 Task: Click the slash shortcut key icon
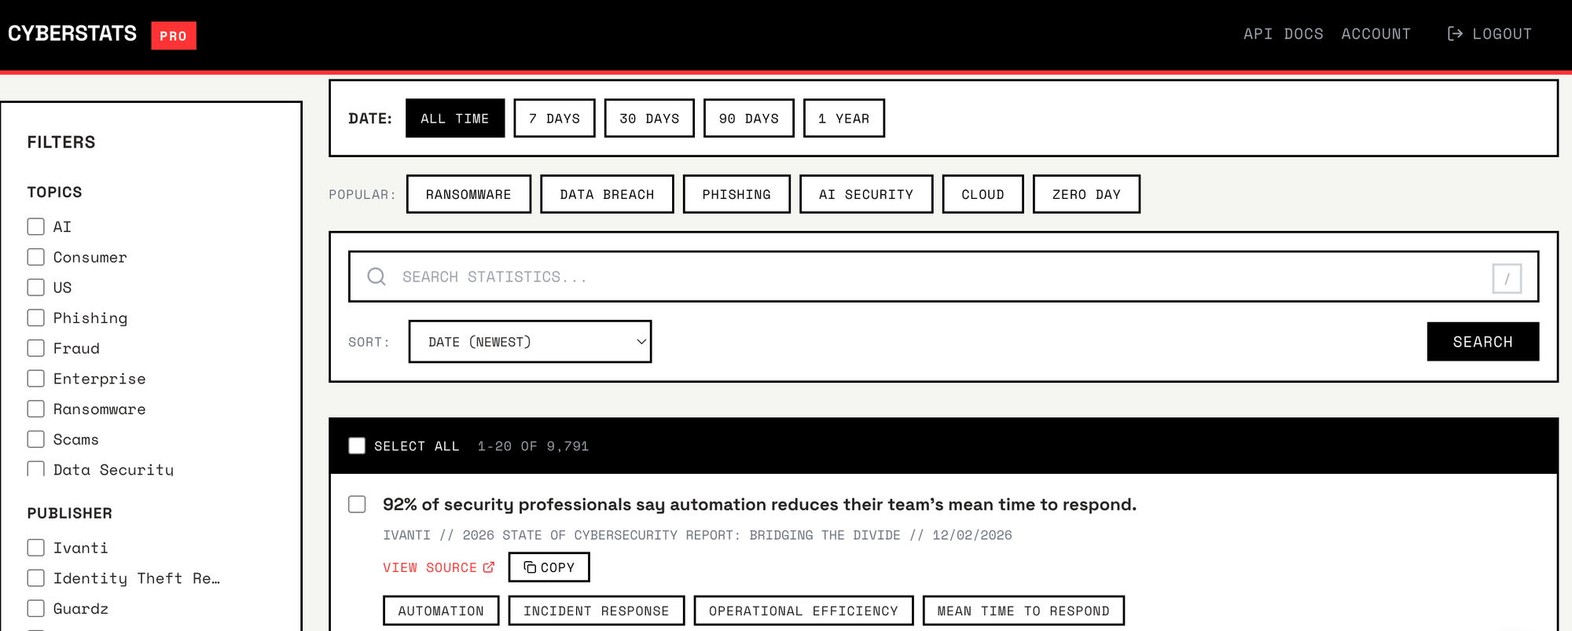1507,278
